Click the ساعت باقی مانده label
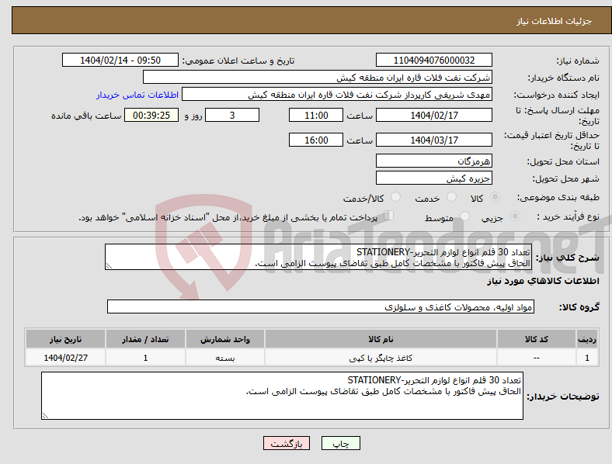 (x=86, y=116)
